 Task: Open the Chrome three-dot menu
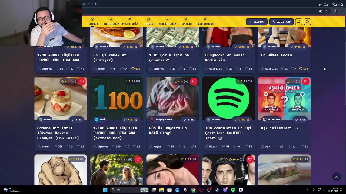point(342,11)
